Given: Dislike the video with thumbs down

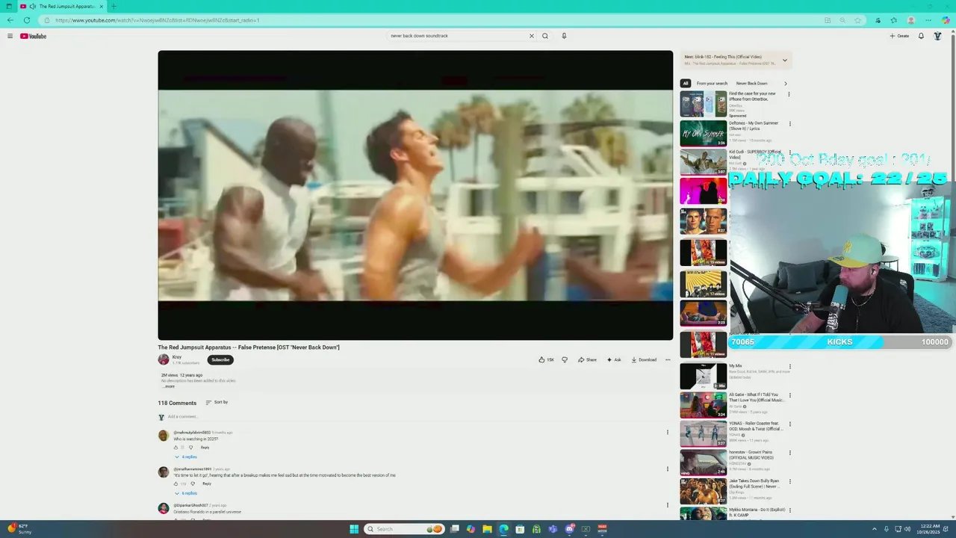Looking at the screenshot, I should click(564, 359).
